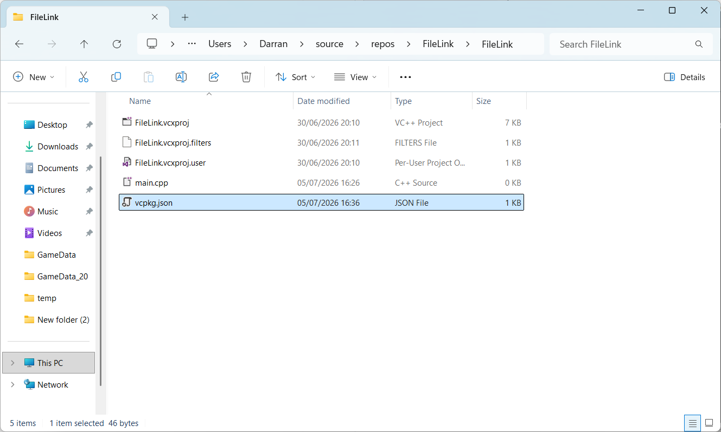Select the FileLink.vcxproj.filters file name
Image resolution: width=721 pixels, height=432 pixels.
point(173,143)
